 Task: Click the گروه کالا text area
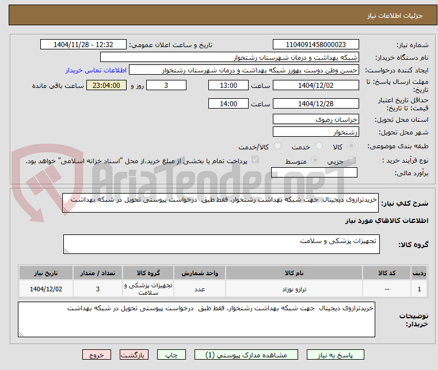(x=221, y=244)
